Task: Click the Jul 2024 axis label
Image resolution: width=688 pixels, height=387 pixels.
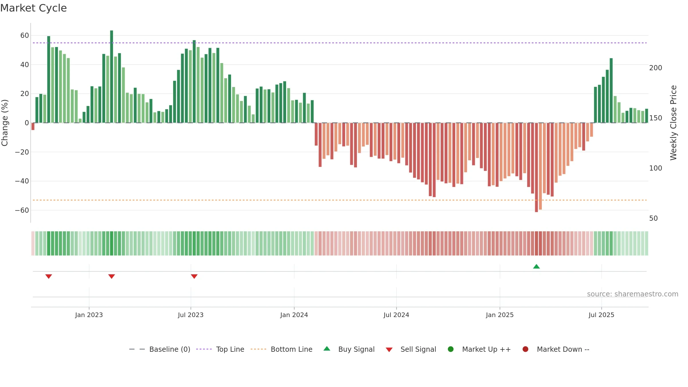Action: click(396, 315)
